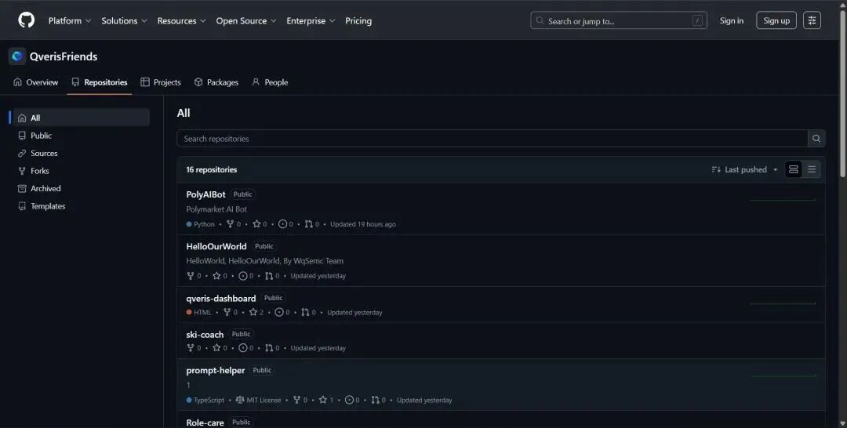
Task: Click the forks icon on ski-coach row
Action: (190, 348)
